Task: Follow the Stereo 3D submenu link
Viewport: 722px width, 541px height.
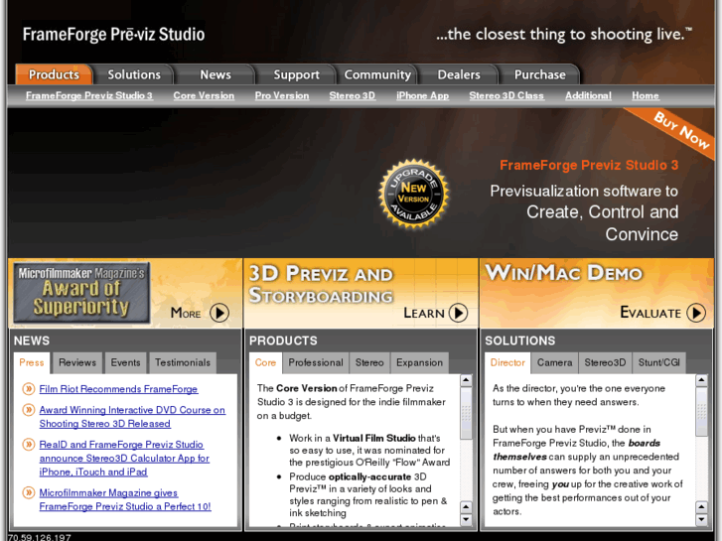Action: pyautogui.click(x=353, y=95)
